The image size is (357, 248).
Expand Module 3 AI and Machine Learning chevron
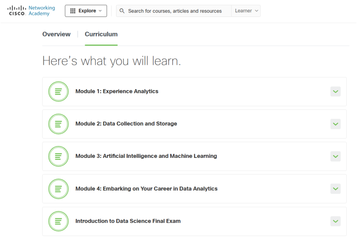[336, 156]
